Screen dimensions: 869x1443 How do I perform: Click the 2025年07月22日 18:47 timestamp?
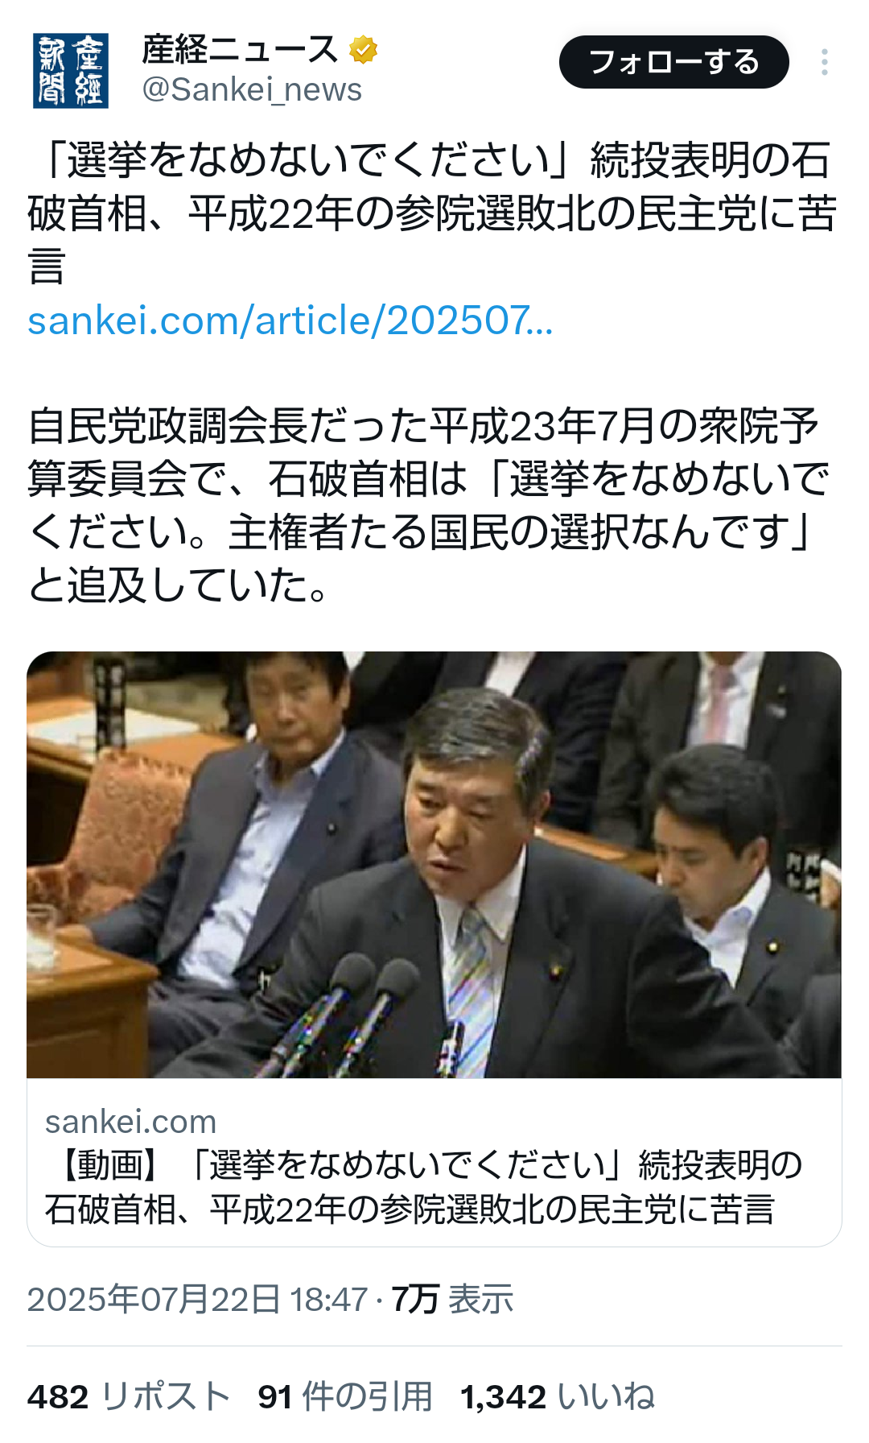click(197, 1300)
